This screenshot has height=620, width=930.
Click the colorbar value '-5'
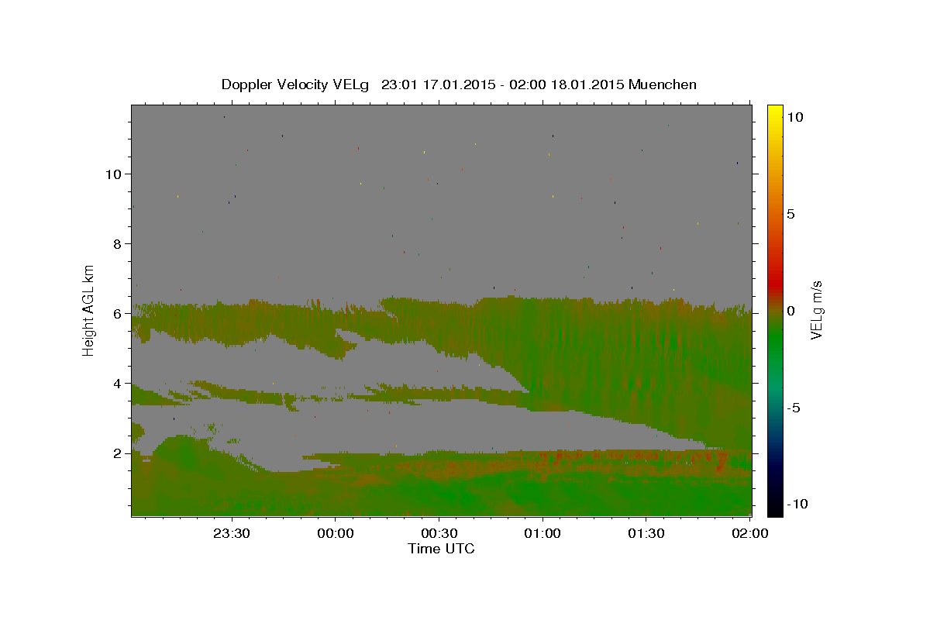click(x=793, y=408)
